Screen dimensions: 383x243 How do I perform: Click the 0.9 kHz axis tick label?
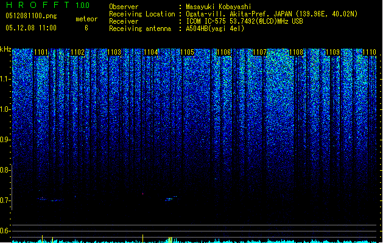(x=5, y=140)
